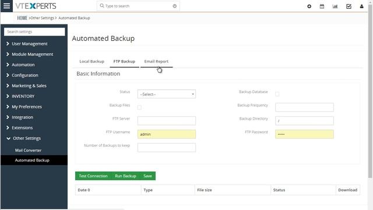Click the Status column header in table
Screen dimensions: 373x210
[x=303, y=190]
